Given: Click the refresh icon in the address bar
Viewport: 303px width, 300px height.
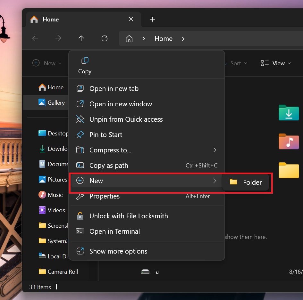Looking at the screenshot, I should (x=104, y=38).
